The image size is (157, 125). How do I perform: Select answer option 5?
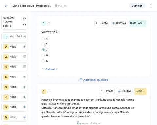tap(43, 44)
